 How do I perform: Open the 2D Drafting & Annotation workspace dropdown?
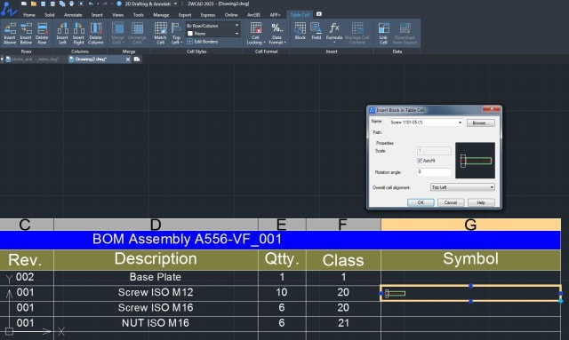click(150, 4)
